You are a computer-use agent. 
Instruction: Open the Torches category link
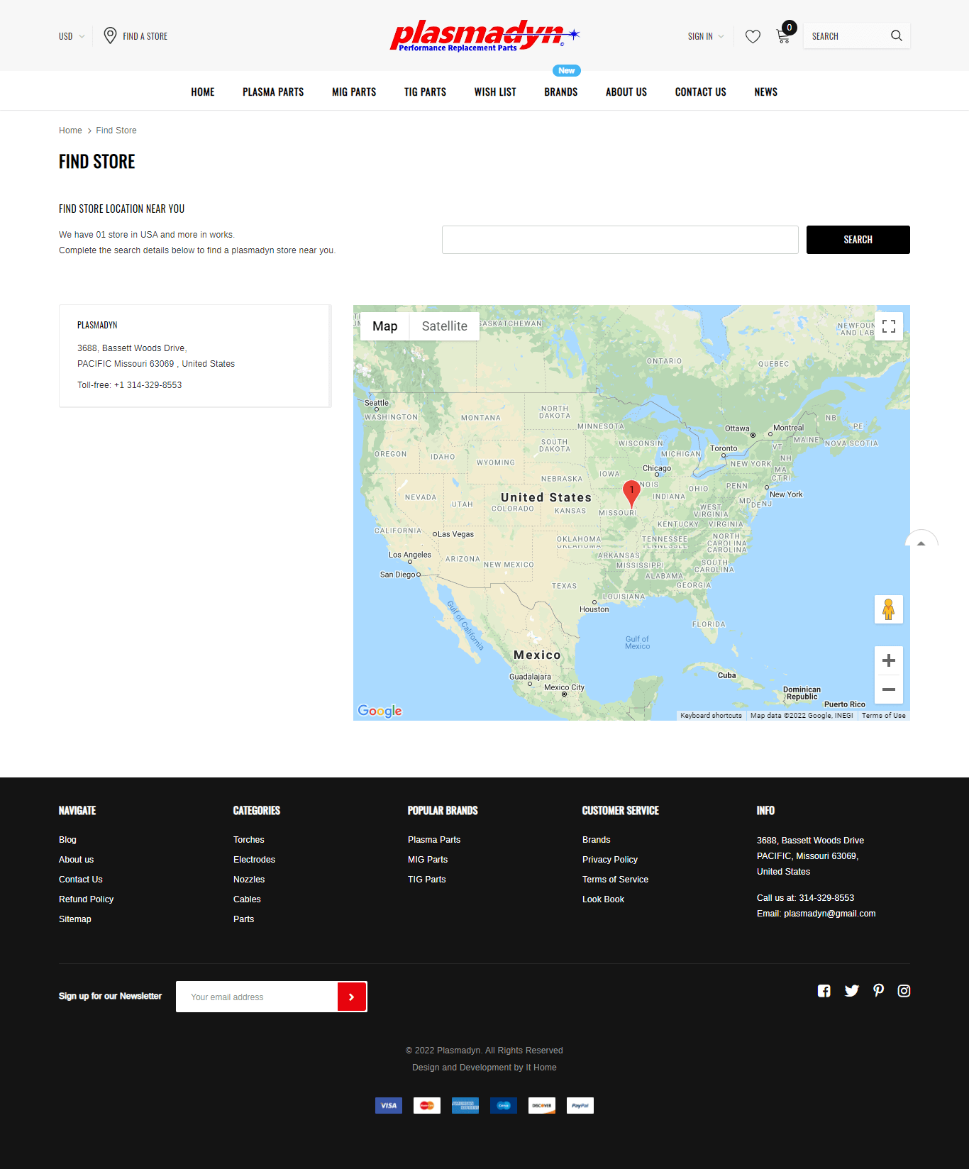click(249, 840)
